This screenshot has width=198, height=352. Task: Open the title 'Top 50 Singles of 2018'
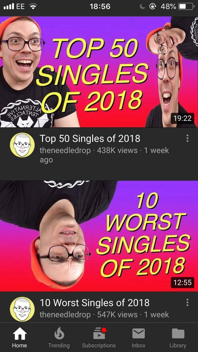(90, 139)
